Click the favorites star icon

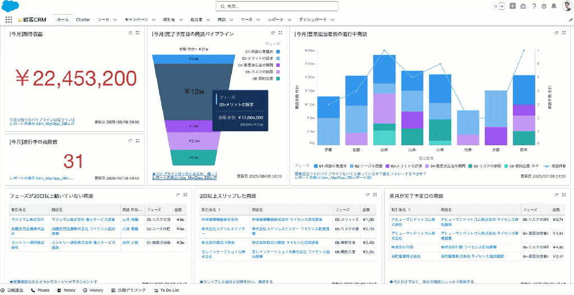pyautogui.click(x=496, y=6)
